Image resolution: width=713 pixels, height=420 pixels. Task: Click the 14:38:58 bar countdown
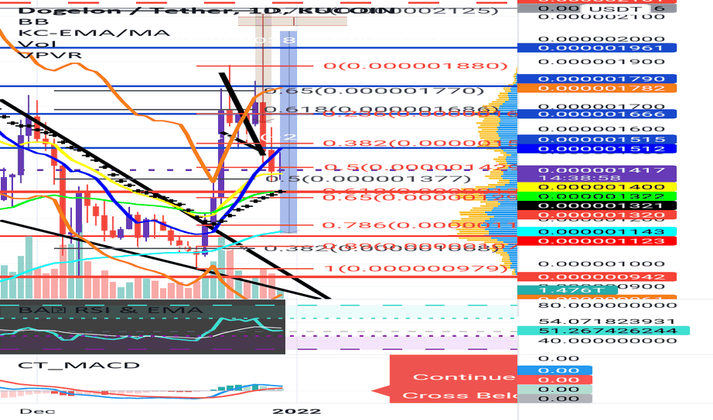point(580,178)
